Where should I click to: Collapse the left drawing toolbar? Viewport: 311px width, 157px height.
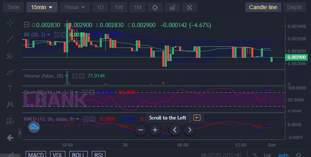point(20,133)
